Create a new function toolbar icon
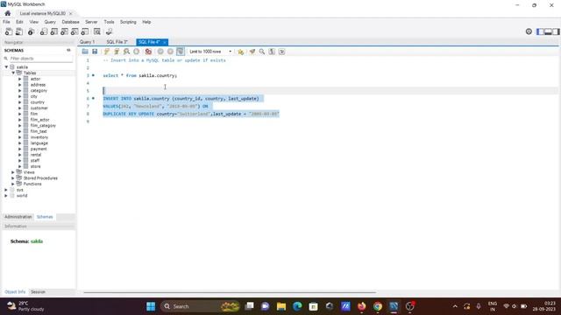This screenshot has height=315, width=561. point(85,31)
